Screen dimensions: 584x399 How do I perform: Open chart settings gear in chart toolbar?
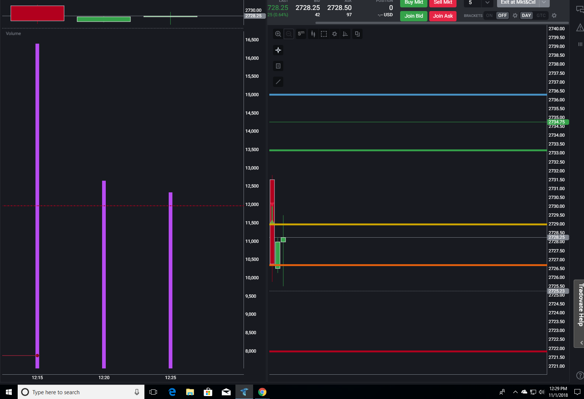click(335, 34)
